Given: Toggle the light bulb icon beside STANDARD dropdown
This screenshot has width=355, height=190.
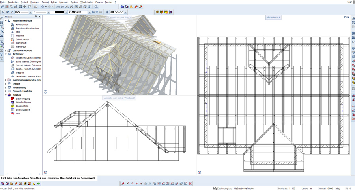Looking at the screenshot, I should (97, 12).
